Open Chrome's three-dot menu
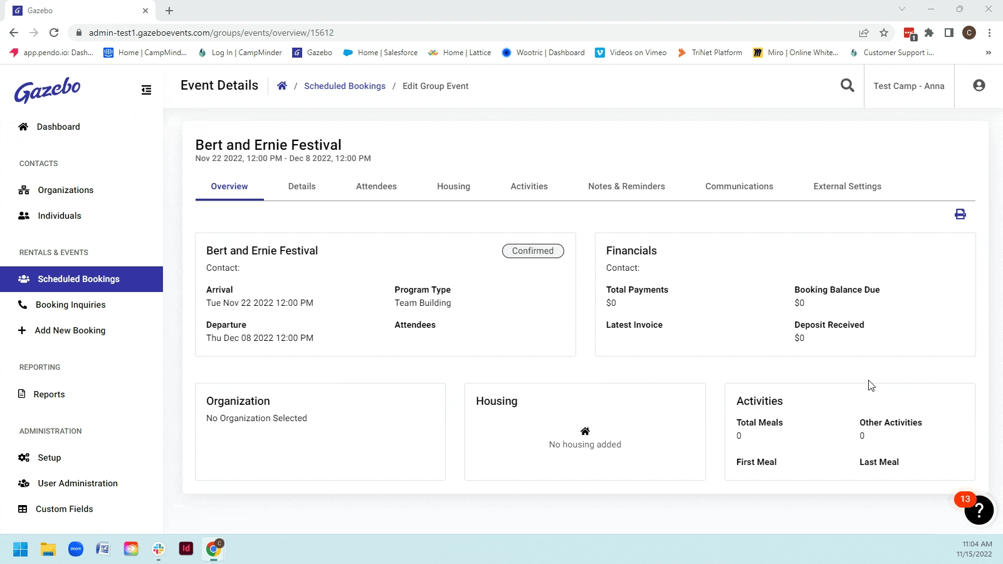Viewport: 1003px width, 564px height. [989, 33]
